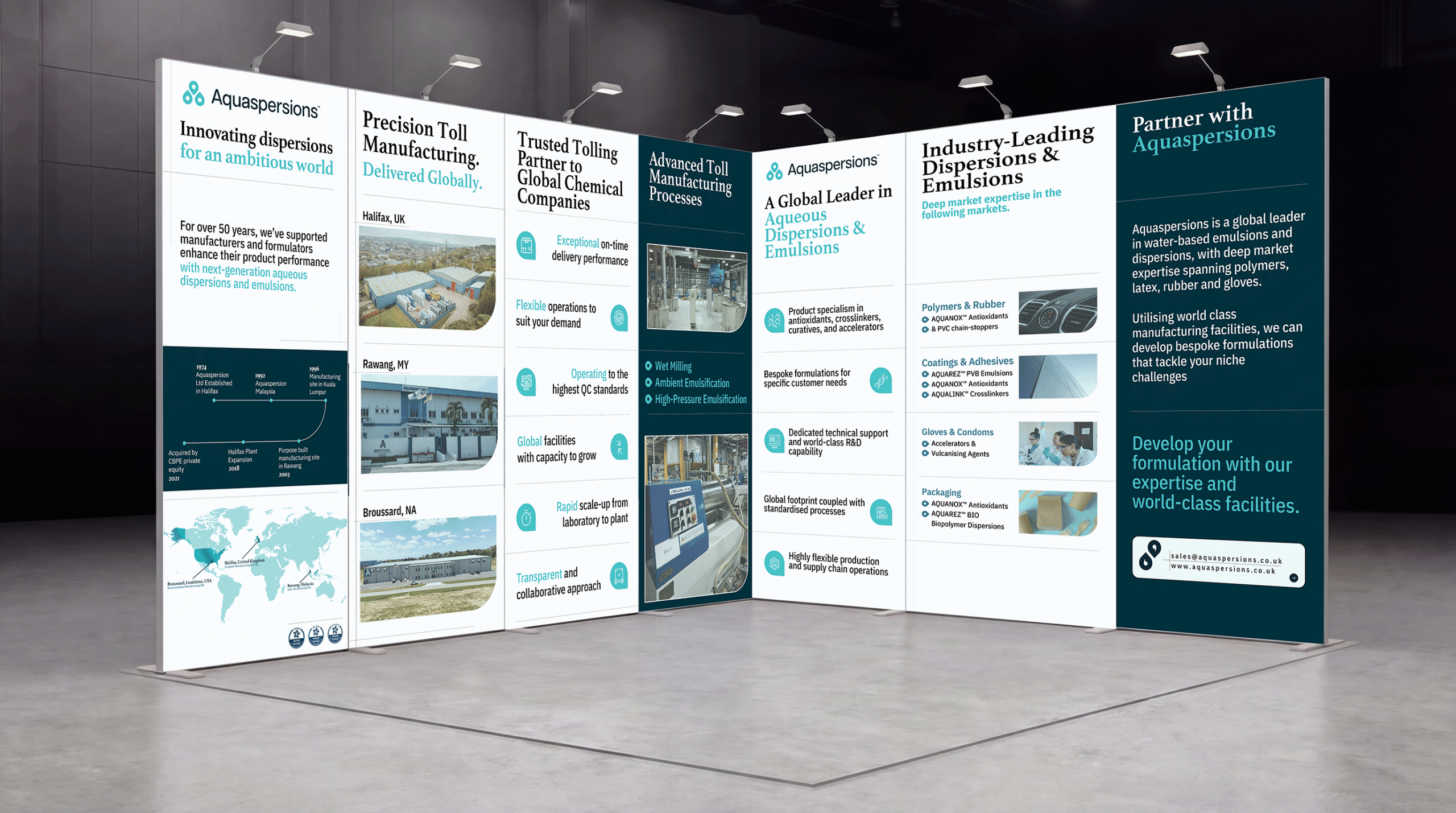This screenshot has width=1456, height=813.
Task: Click the Wet Milling bullet icon
Action: click(648, 365)
